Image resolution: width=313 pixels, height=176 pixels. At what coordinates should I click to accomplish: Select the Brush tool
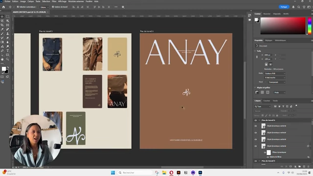[x=2, y=34]
